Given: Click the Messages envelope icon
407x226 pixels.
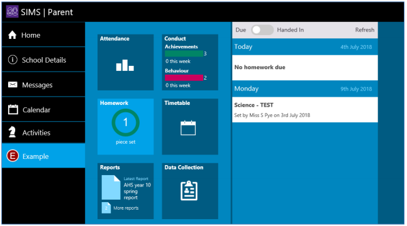Looking at the screenshot, I should [13, 85].
